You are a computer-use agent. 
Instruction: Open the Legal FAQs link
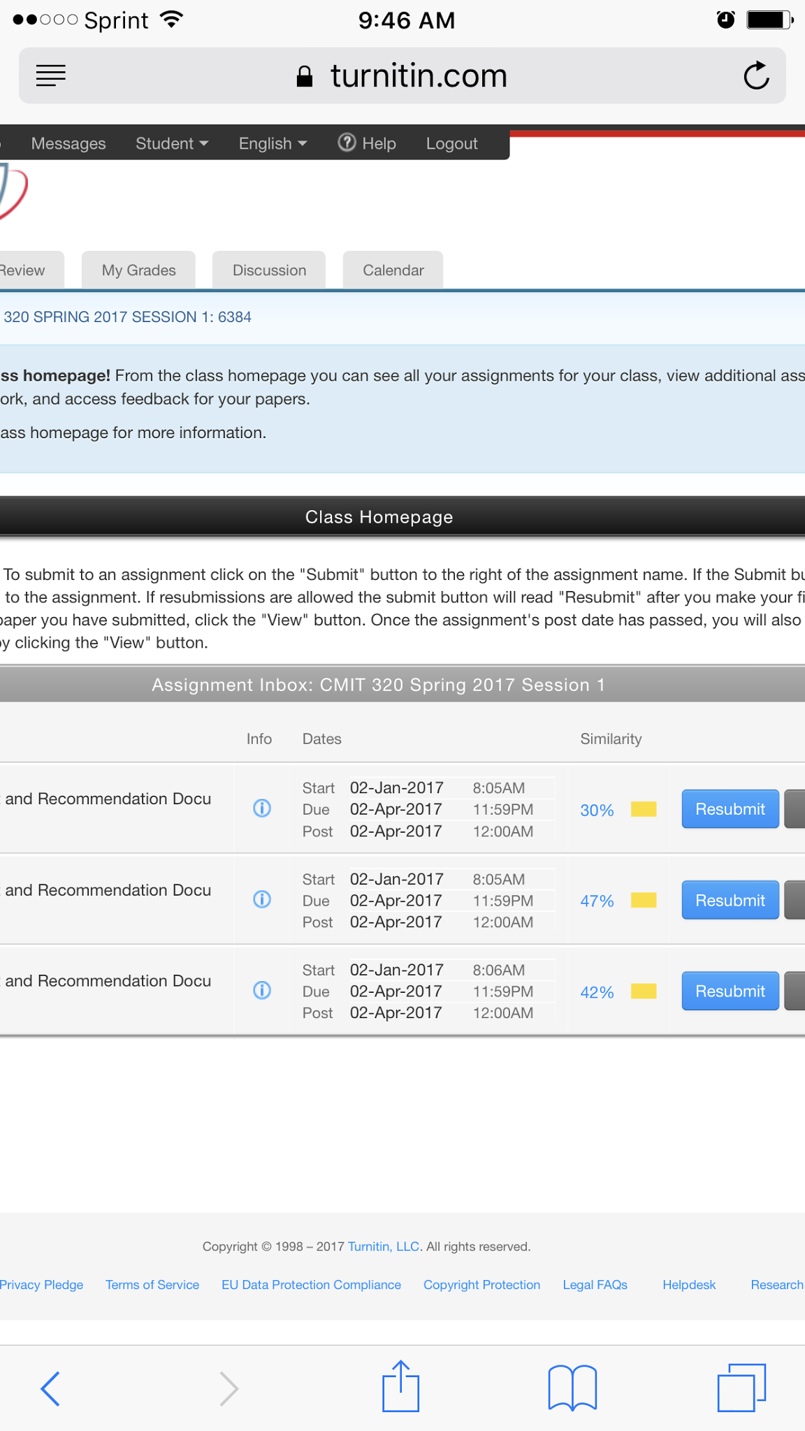[595, 1285]
